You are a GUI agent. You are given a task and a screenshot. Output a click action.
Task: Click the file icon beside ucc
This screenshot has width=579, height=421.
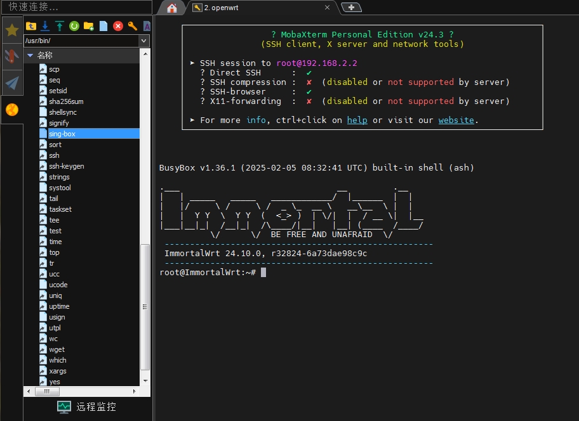point(43,274)
